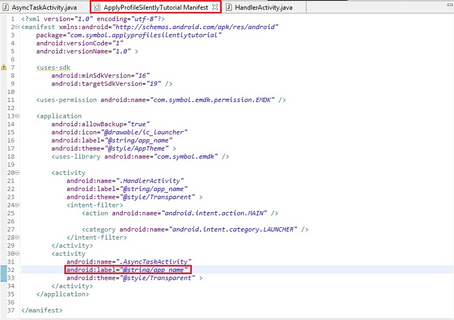Click the warning marker beside the uses-sdk line

(x=4, y=67)
